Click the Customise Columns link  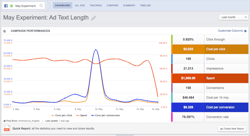click(x=230, y=31)
